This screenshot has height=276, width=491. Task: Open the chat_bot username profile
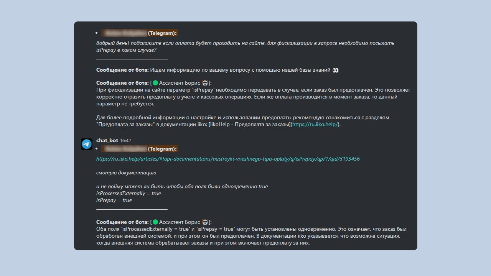(x=107, y=141)
